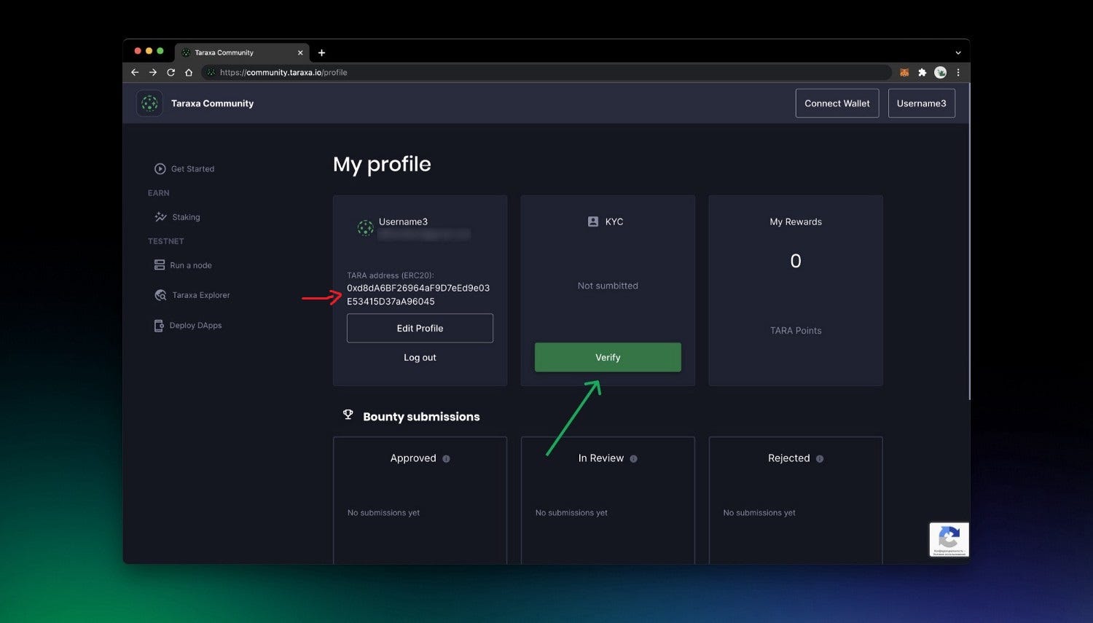Click the EARN sidebar section label
This screenshot has height=623, width=1093.
click(159, 193)
